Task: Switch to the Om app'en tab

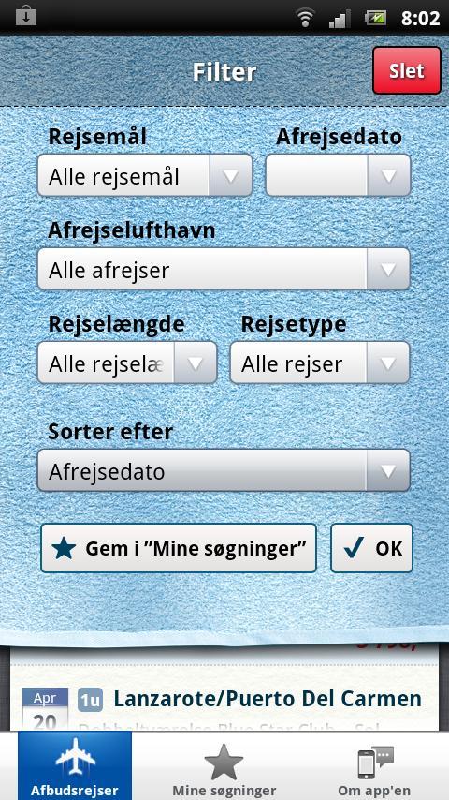Action: point(374,765)
